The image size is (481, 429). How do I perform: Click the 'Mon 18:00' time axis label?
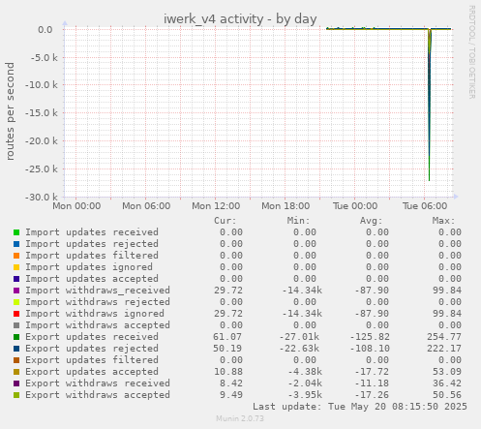[x=286, y=206]
